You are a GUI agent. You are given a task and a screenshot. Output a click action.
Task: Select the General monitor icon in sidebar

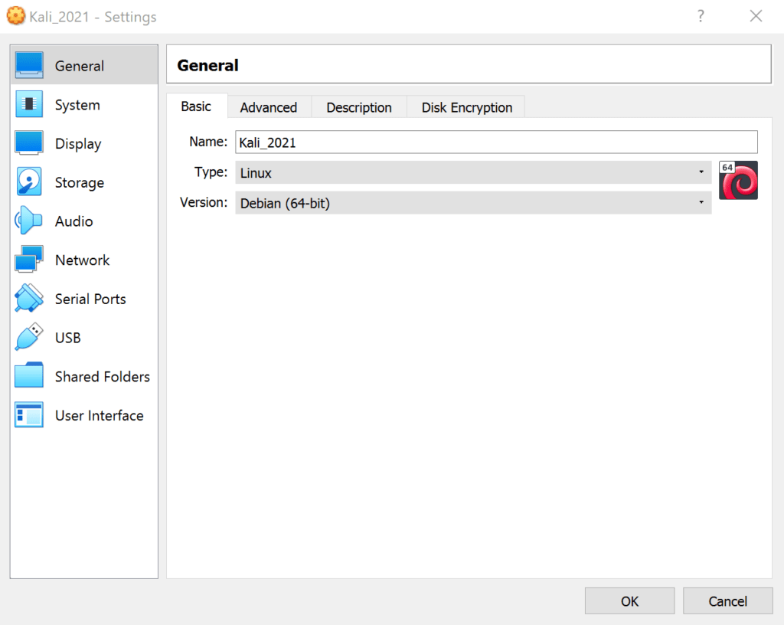point(29,66)
